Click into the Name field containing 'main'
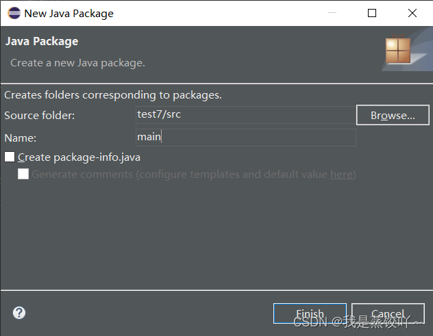The width and height of the screenshot is (433, 336). point(245,137)
